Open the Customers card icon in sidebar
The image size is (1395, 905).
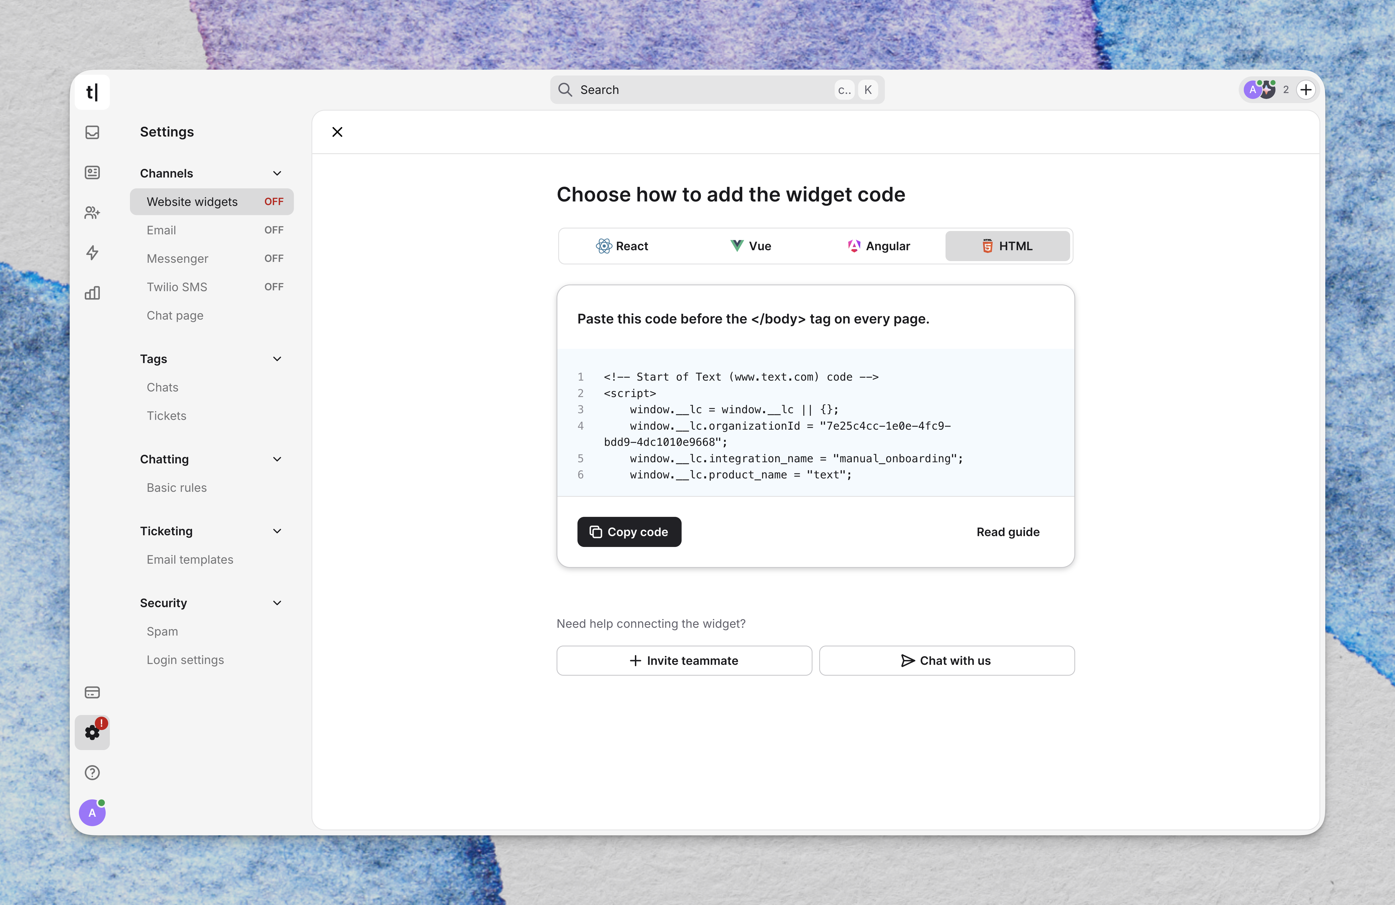pyautogui.click(x=92, y=172)
